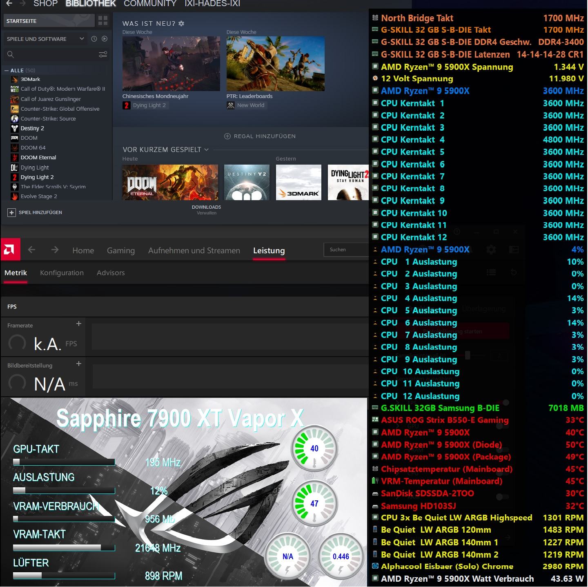This screenshot has height=587, width=588.
Task: Open 'PTR: Leaderboards' news thumbnail
Action: click(276, 64)
